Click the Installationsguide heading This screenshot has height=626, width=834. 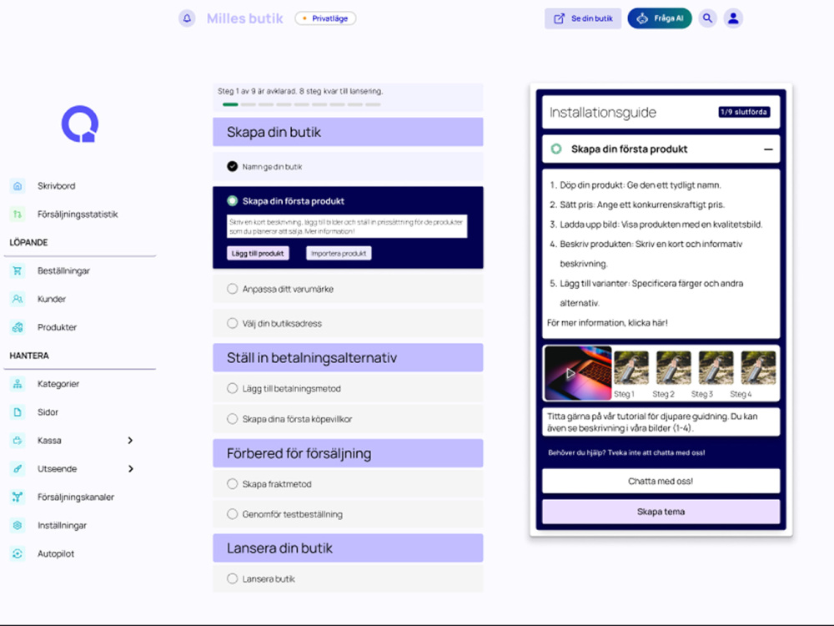point(603,113)
